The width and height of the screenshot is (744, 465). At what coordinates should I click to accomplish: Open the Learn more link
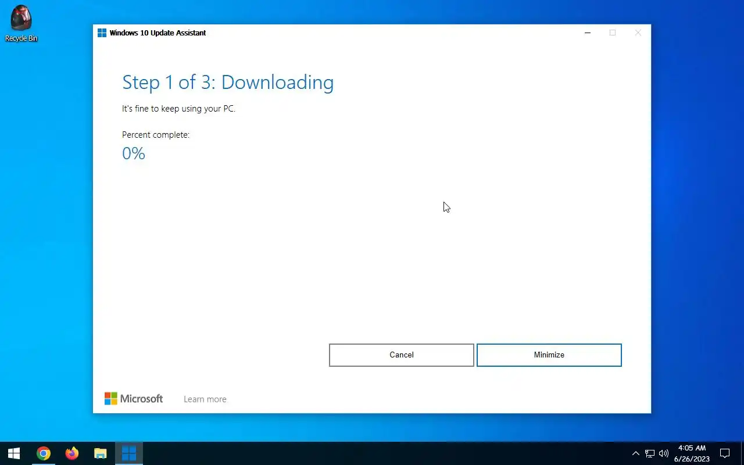point(205,399)
